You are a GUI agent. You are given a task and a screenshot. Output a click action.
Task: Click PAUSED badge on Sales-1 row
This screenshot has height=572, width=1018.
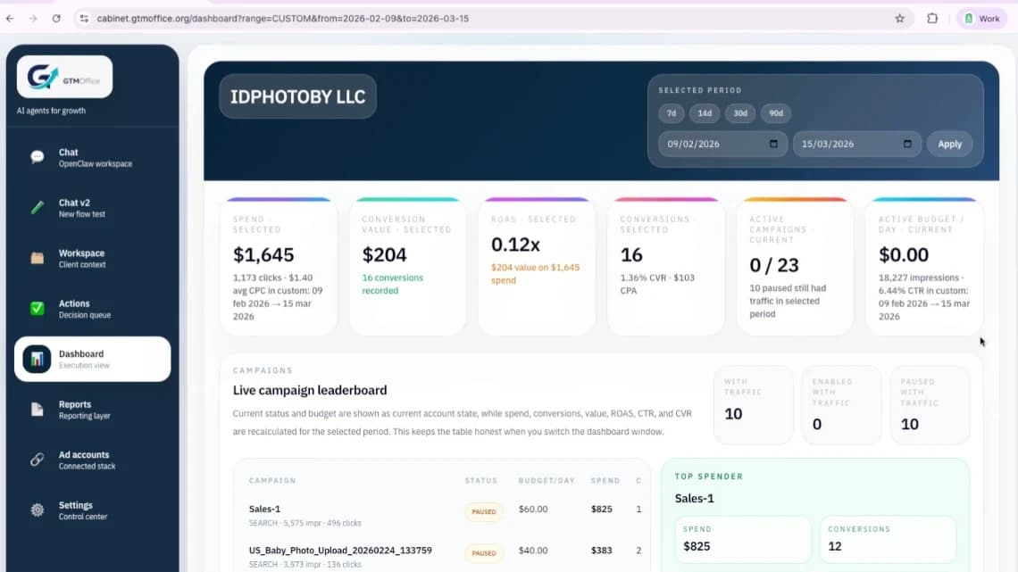coord(484,511)
